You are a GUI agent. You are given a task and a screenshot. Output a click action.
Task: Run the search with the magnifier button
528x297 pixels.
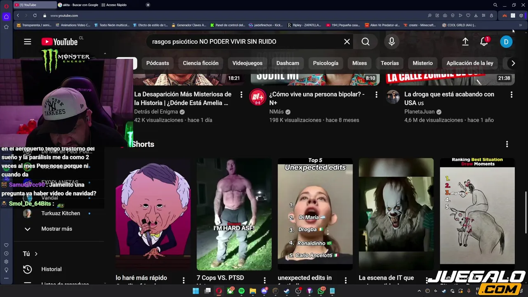365,42
